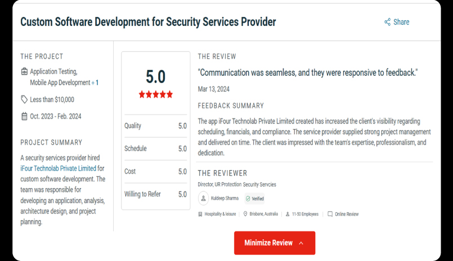Click the red five-star rating
The height and width of the screenshot is (261, 453).
pyautogui.click(x=156, y=94)
